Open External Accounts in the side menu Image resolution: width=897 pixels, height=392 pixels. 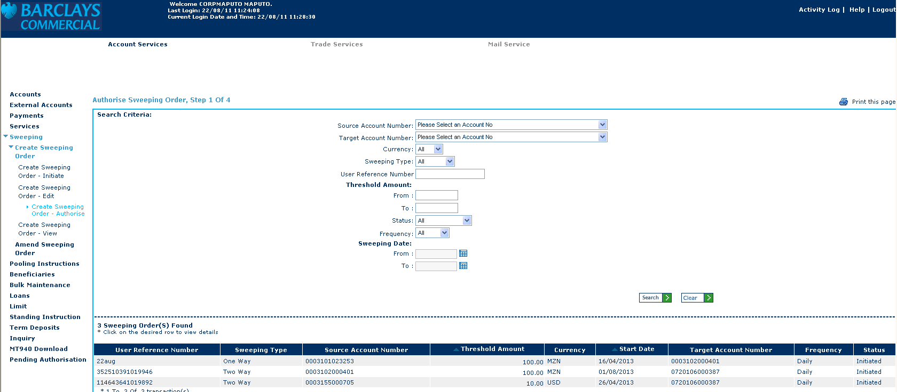pos(41,105)
